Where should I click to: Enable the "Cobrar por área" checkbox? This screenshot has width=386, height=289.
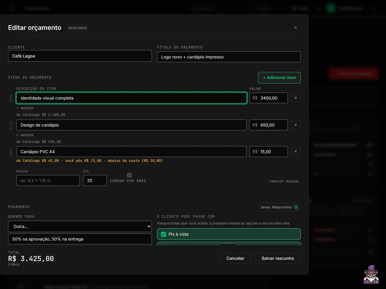point(129,175)
